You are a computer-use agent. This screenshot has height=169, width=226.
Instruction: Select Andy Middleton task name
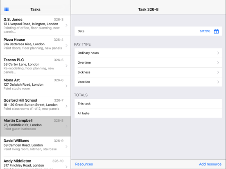[17, 161]
